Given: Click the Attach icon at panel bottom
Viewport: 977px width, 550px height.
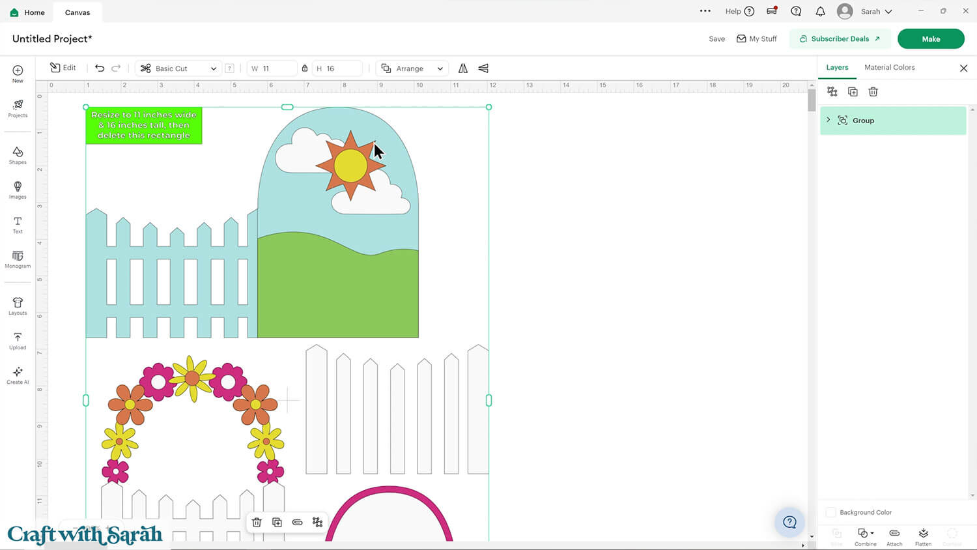Looking at the screenshot, I should click(894, 536).
